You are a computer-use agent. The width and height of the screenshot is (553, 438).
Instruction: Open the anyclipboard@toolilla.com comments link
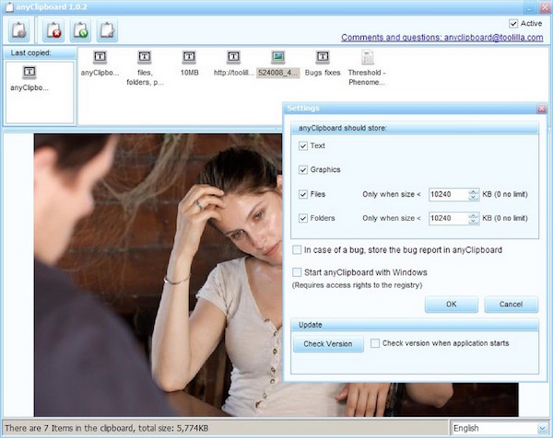click(441, 38)
